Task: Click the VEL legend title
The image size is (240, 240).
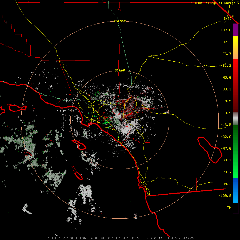Action: tap(234, 16)
